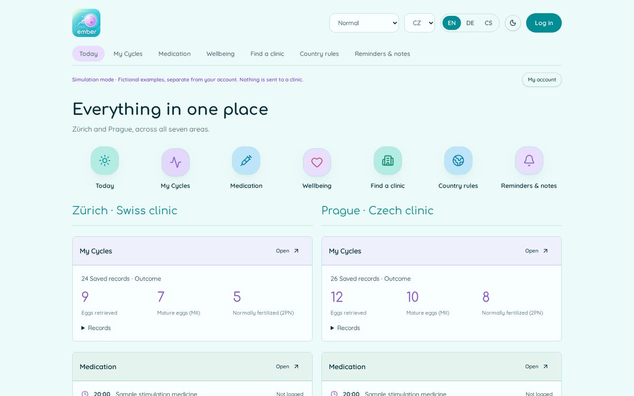The width and height of the screenshot is (634, 396).
Task: Click the Zürich · Swiss clinic heading
Action: pos(125,210)
